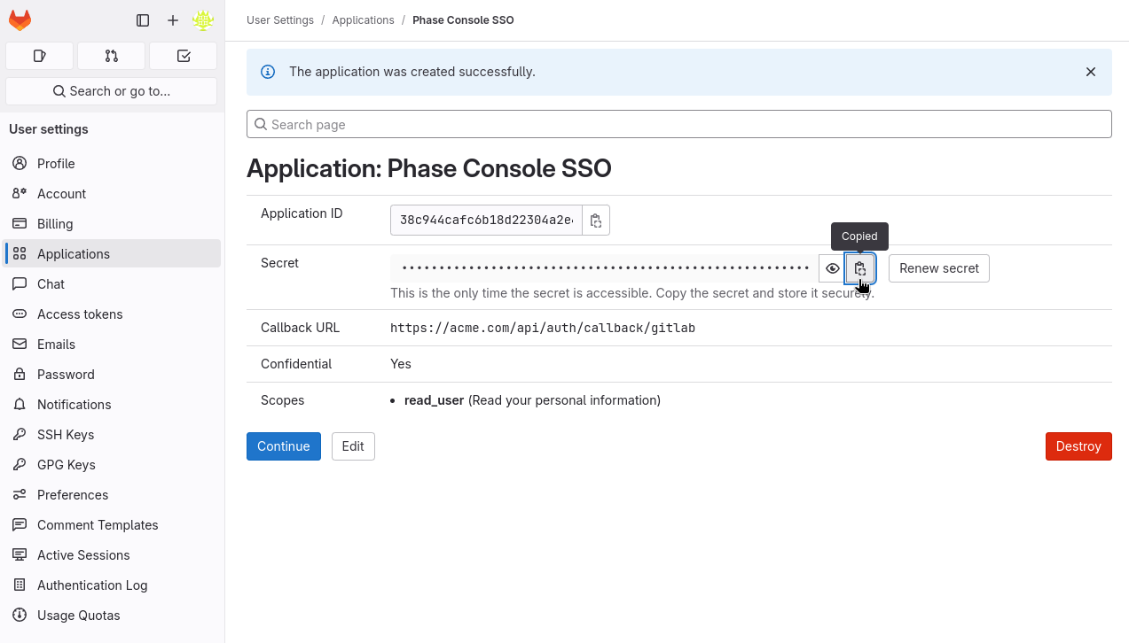
Task: Open the user avatar menu
Action: tap(203, 20)
